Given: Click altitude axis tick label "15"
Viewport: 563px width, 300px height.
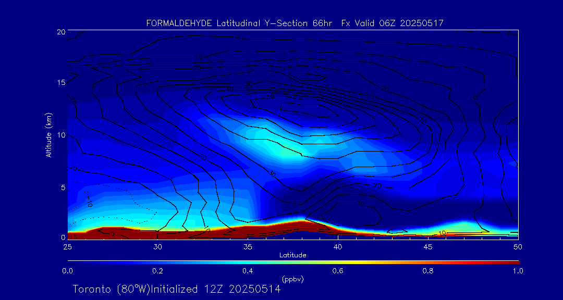Looking at the screenshot, I should coord(61,82).
